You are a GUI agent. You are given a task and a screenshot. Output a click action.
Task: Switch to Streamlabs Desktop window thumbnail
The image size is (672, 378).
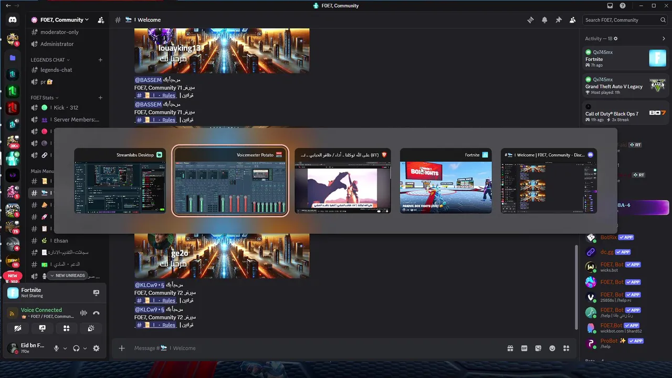point(120,181)
